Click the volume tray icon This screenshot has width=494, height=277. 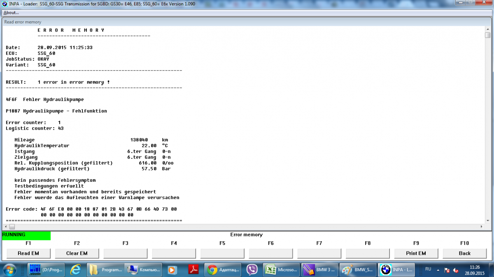456,270
